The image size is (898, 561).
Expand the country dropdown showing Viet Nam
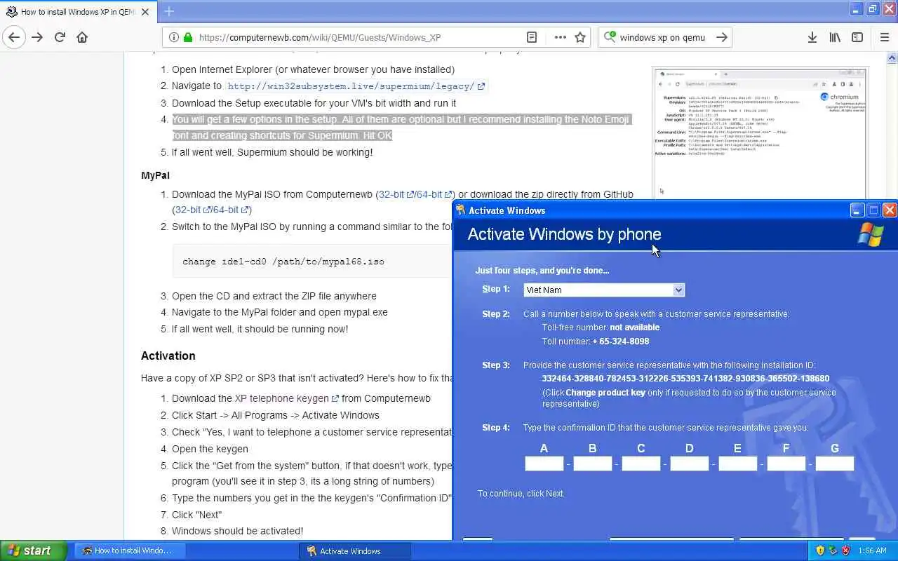pos(678,290)
